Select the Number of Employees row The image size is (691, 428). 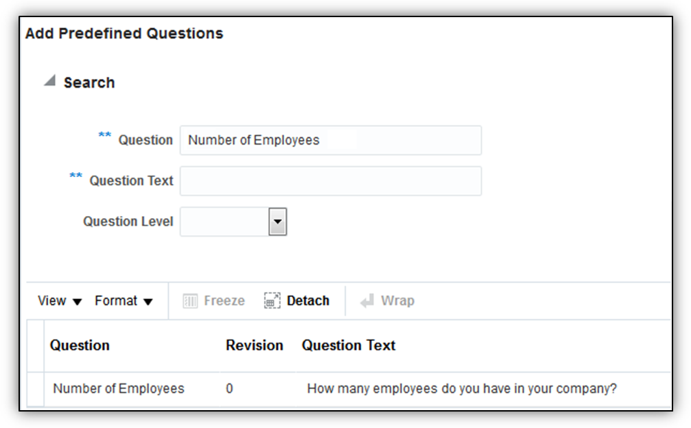(119, 389)
